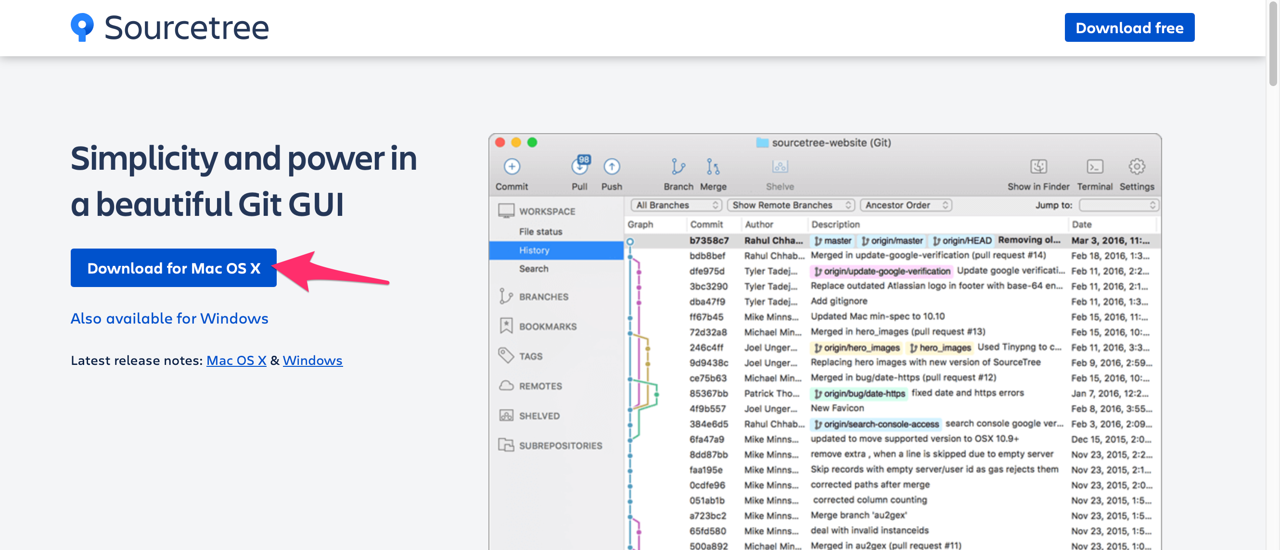This screenshot has width=1280, height=550.
Task: Click the Sourcetree logo icon
Action: tap(82, 27)
